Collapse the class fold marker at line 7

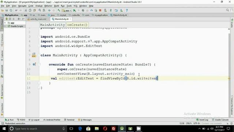(x=39, y=55)
